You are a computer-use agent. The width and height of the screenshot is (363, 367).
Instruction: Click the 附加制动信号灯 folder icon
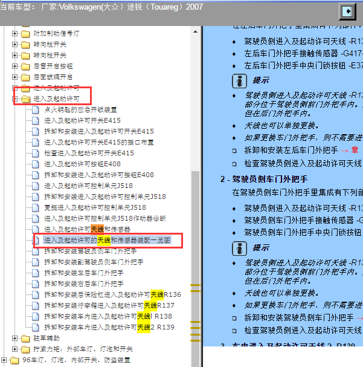coord(25,34)
